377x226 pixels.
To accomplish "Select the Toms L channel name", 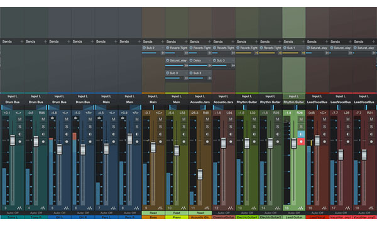I will (13, 217).
